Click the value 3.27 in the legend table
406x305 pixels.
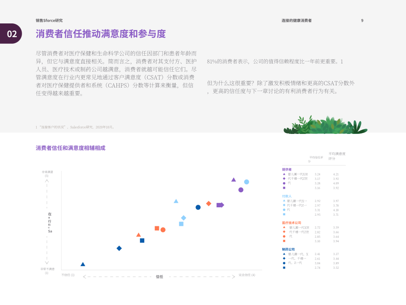tap(336, 254)
